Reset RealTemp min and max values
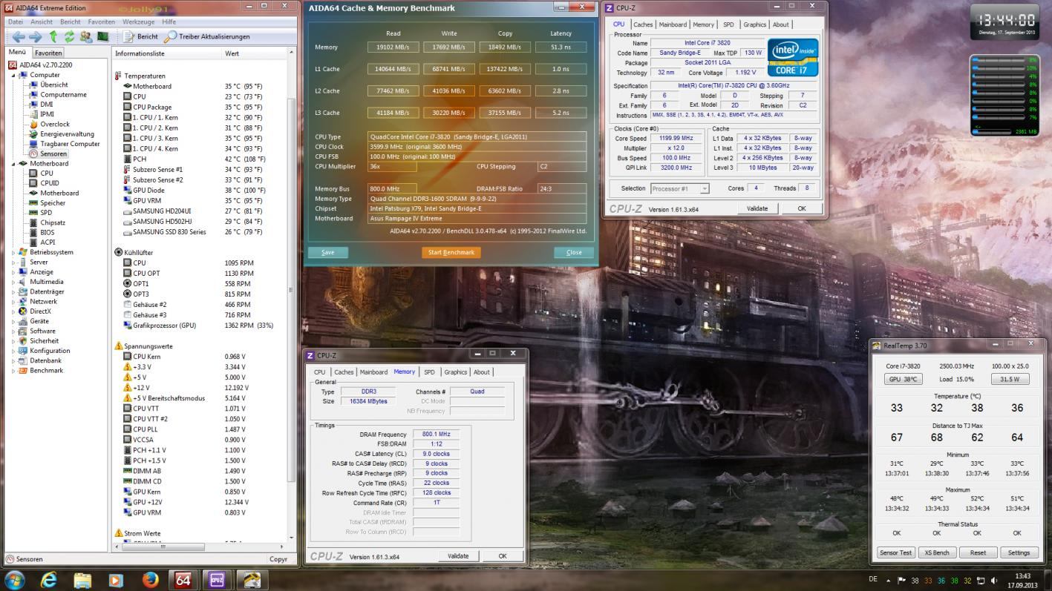This screenshot has width=1052, height=591. click(x=978, y=552)
